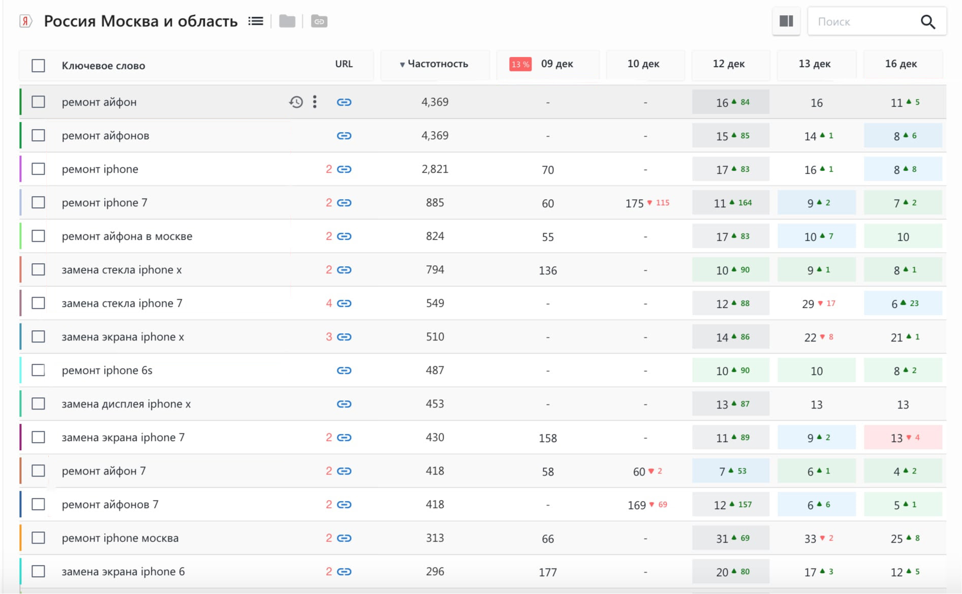The height and width of the screenshot is (594, 962).
Task: Click keyword замена стекла iphone x
Action: tap(121, 270)
